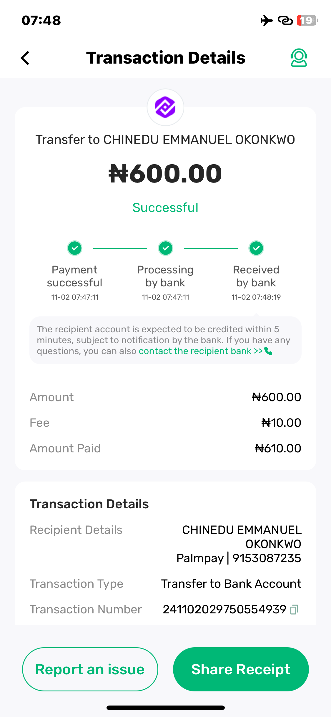Tap the Payment successful checkmark
Viewport: 331px width, 717px height.
75,248
